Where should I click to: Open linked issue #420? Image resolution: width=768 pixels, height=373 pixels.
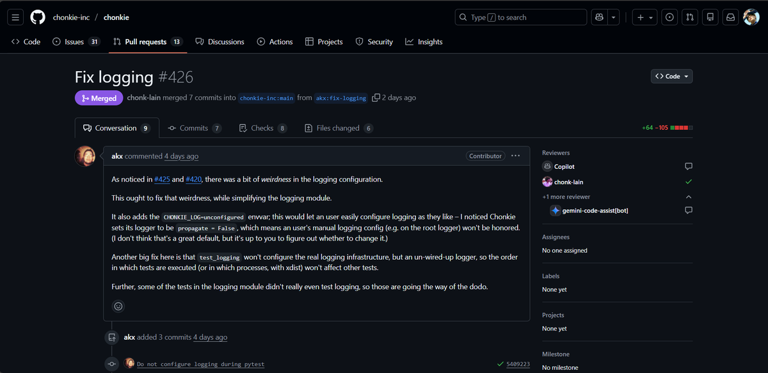(193, 179)
